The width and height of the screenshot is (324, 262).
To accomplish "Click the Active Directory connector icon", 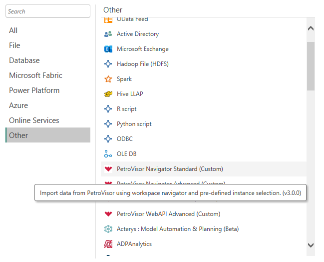I will (108, 34).
